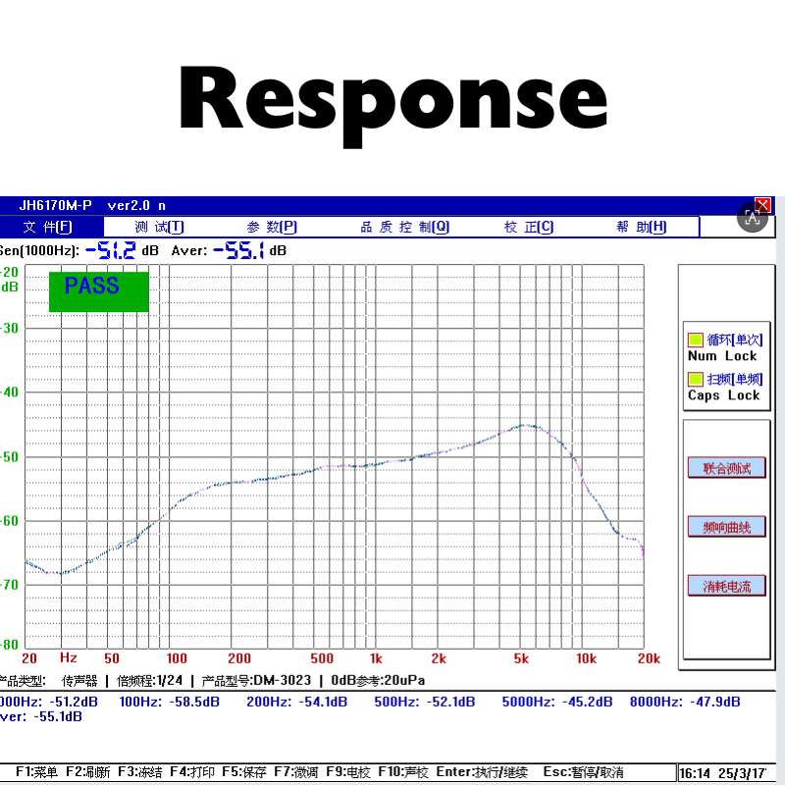Open the 测试(T) menu
785x785 pixels.
(159, 227)
